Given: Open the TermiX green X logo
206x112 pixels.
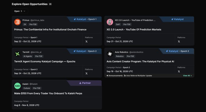Looking at the screenshot, I should tap(18, 54).
